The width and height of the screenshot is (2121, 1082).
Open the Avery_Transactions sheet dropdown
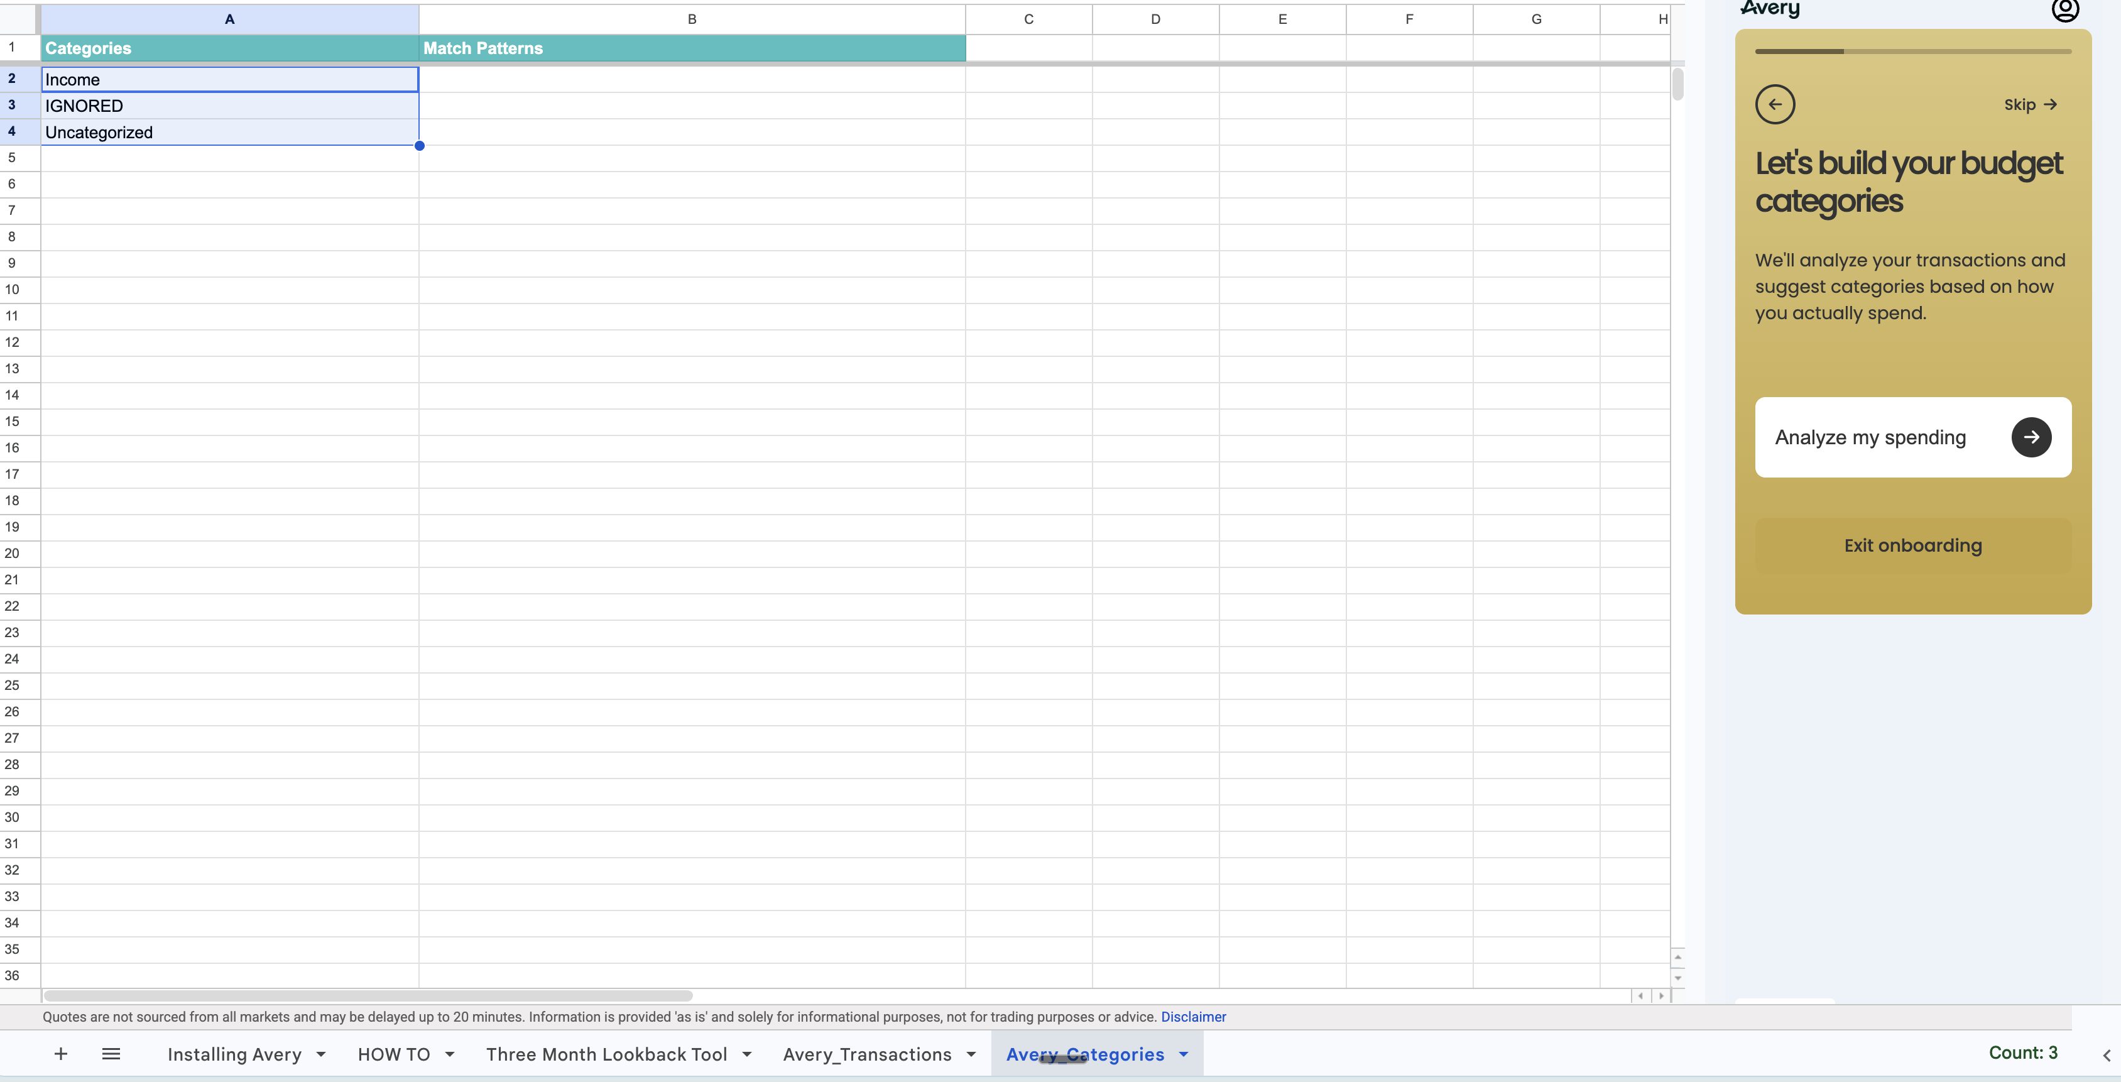pos(971,1054)
